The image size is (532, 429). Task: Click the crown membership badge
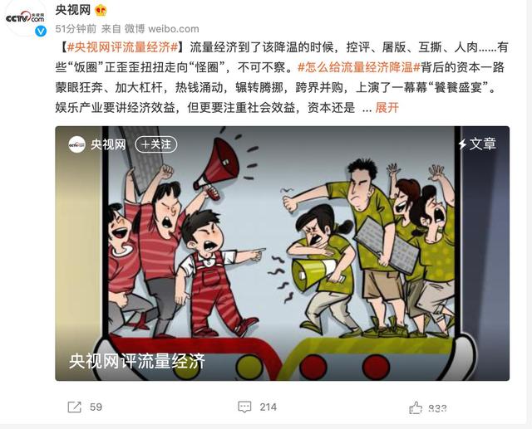(x=101, y=11)
